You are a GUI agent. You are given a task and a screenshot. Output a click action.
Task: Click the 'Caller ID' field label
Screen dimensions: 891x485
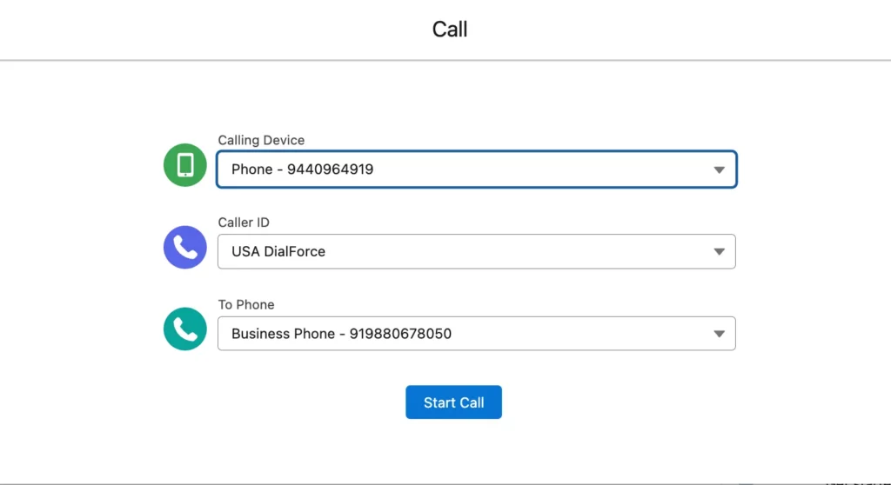click(244, 223)
